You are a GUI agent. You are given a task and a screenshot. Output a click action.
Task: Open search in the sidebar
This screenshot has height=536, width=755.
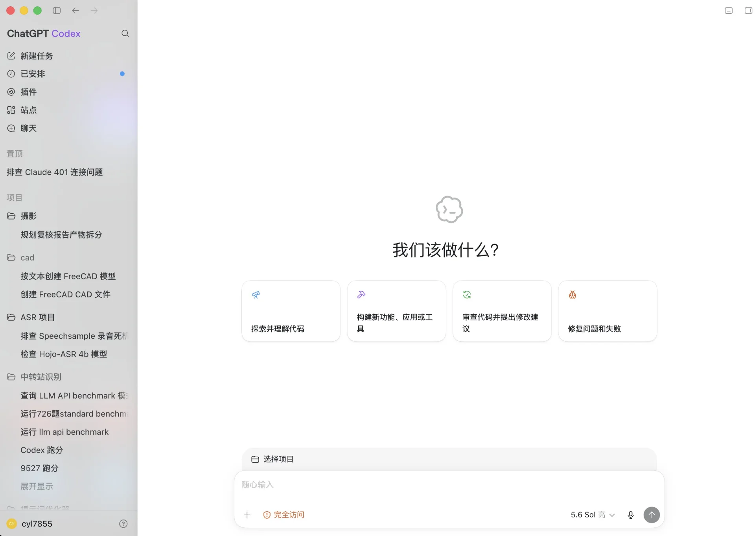125,33
